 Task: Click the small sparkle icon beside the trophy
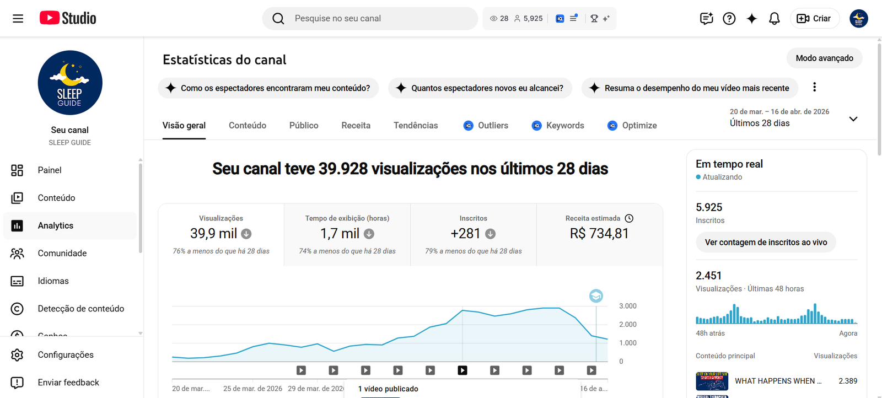(606, 19)
